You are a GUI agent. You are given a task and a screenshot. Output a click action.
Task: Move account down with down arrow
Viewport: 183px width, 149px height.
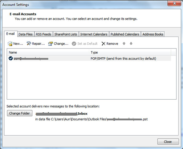tap(131, 43)
